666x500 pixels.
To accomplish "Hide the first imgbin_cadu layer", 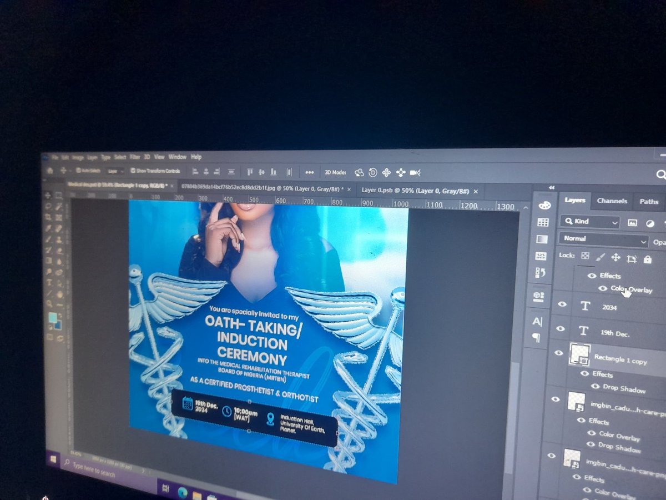I will coord(556,399).
